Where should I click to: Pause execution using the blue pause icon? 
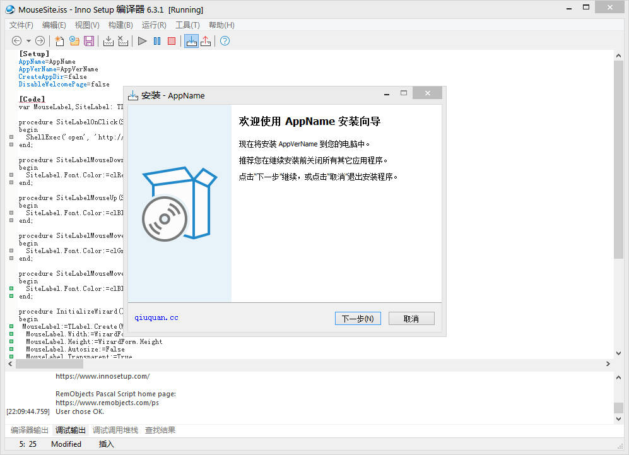point(156,40)
